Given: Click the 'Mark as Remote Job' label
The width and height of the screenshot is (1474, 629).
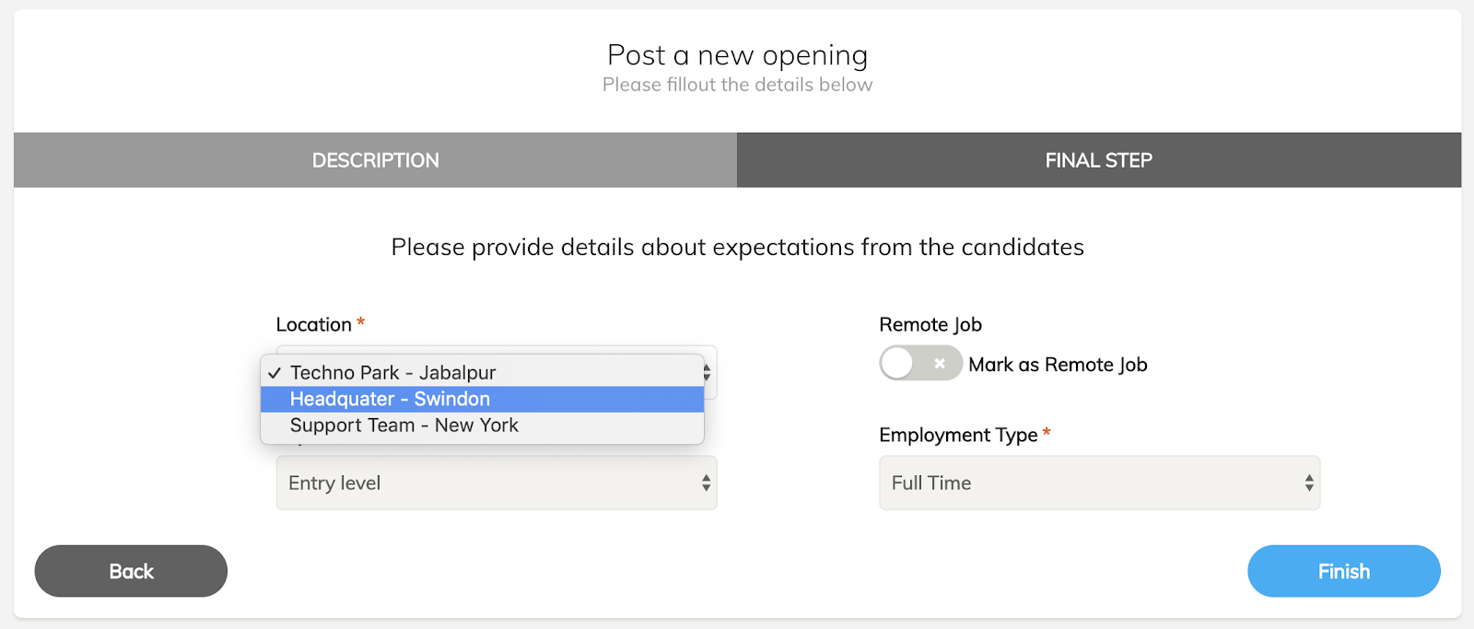Looking at the screenshot, I should 1058,365.
